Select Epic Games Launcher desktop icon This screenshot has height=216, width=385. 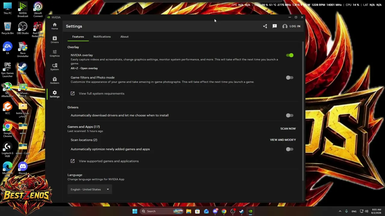click(x=8, y=70)
